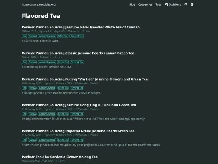The height and width of the screenshot is (164, 218).
Task: Click Flavored Tea tag on Imperial Grade post
Action: click(77, 140)
